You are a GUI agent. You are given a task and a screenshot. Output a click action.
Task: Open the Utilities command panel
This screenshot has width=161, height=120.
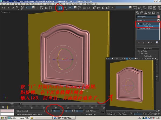[158, 12]
